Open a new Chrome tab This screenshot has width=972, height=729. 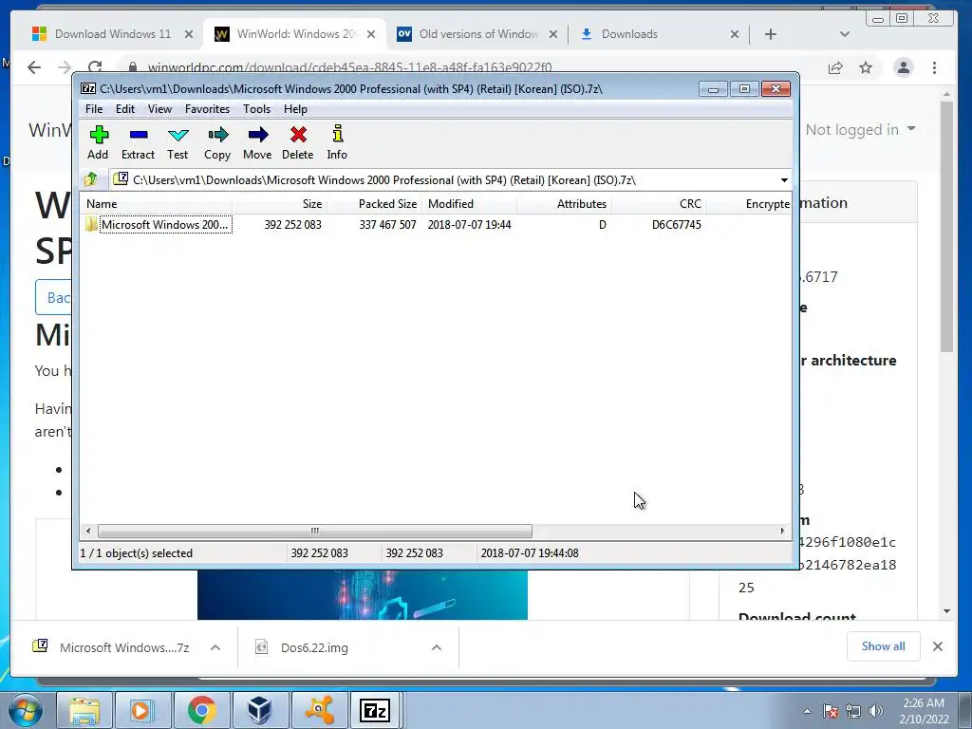coord(771,35)
